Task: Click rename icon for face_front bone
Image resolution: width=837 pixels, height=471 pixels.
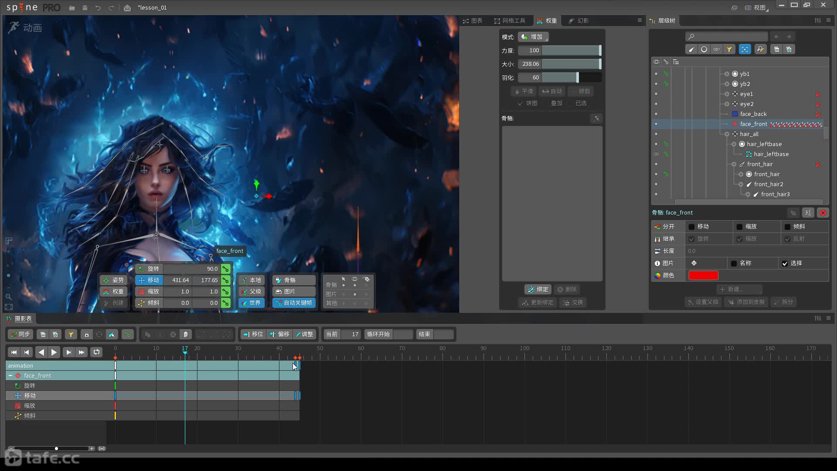Action: click(x=808, y=213)
